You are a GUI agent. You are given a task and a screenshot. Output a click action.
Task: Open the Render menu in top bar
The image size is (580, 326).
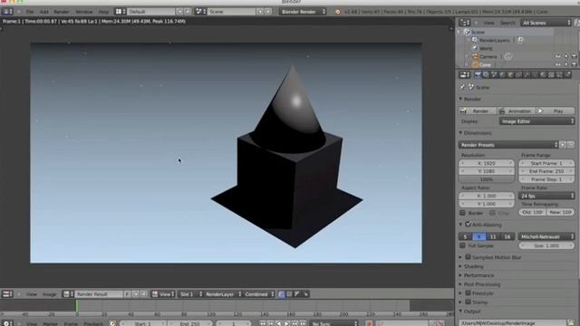pyautogui.click(x=62, y=12)
